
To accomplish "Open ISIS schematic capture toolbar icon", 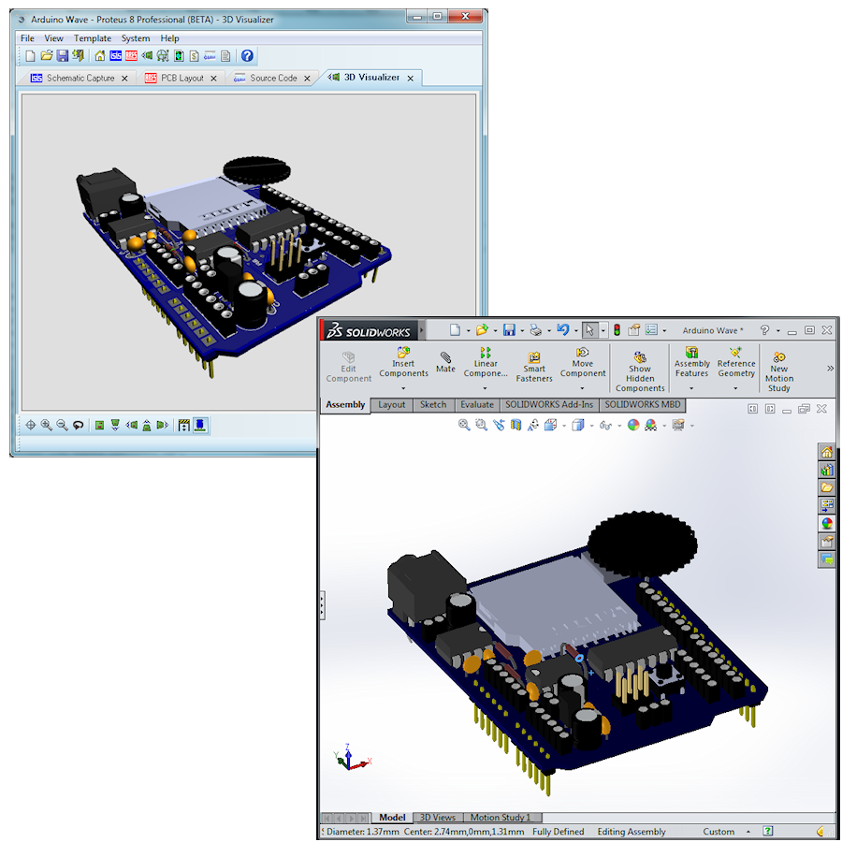I will click(x=115, y=56).
